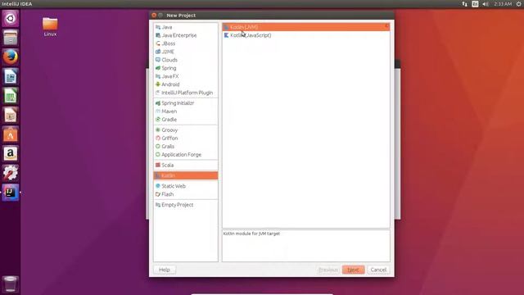The image size is (524, 295).
Task: Click the Static Web globe icon
Action: pyautogui.click(x=158, y=186)
